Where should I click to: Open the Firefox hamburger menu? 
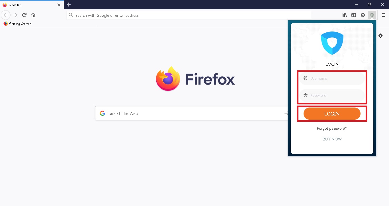click(x=384, y=15)
